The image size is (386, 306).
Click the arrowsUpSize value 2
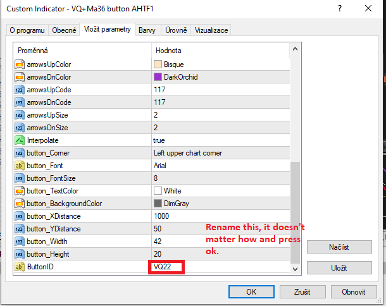pos(156,115)
